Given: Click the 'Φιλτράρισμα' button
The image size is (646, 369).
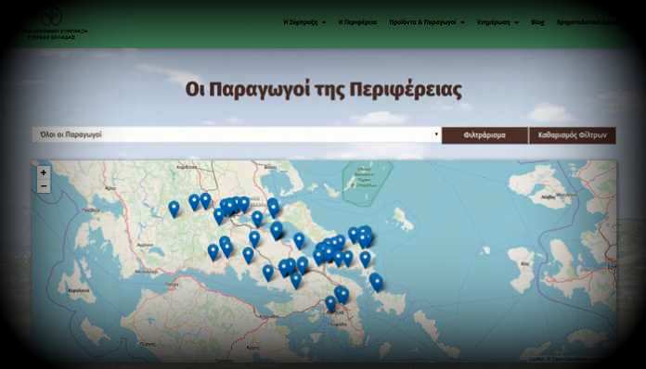Looking at the screenshot, I should 484,135.
